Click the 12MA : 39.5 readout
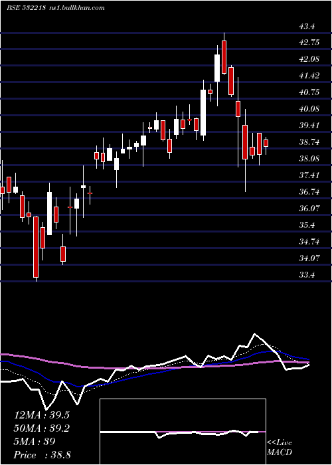 pos(42,415)
